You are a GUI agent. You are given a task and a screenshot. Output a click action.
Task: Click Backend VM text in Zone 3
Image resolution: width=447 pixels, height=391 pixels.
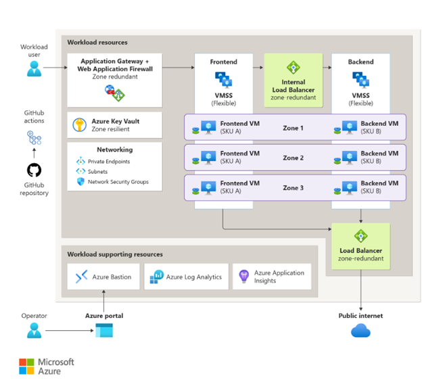click(379, 183)
